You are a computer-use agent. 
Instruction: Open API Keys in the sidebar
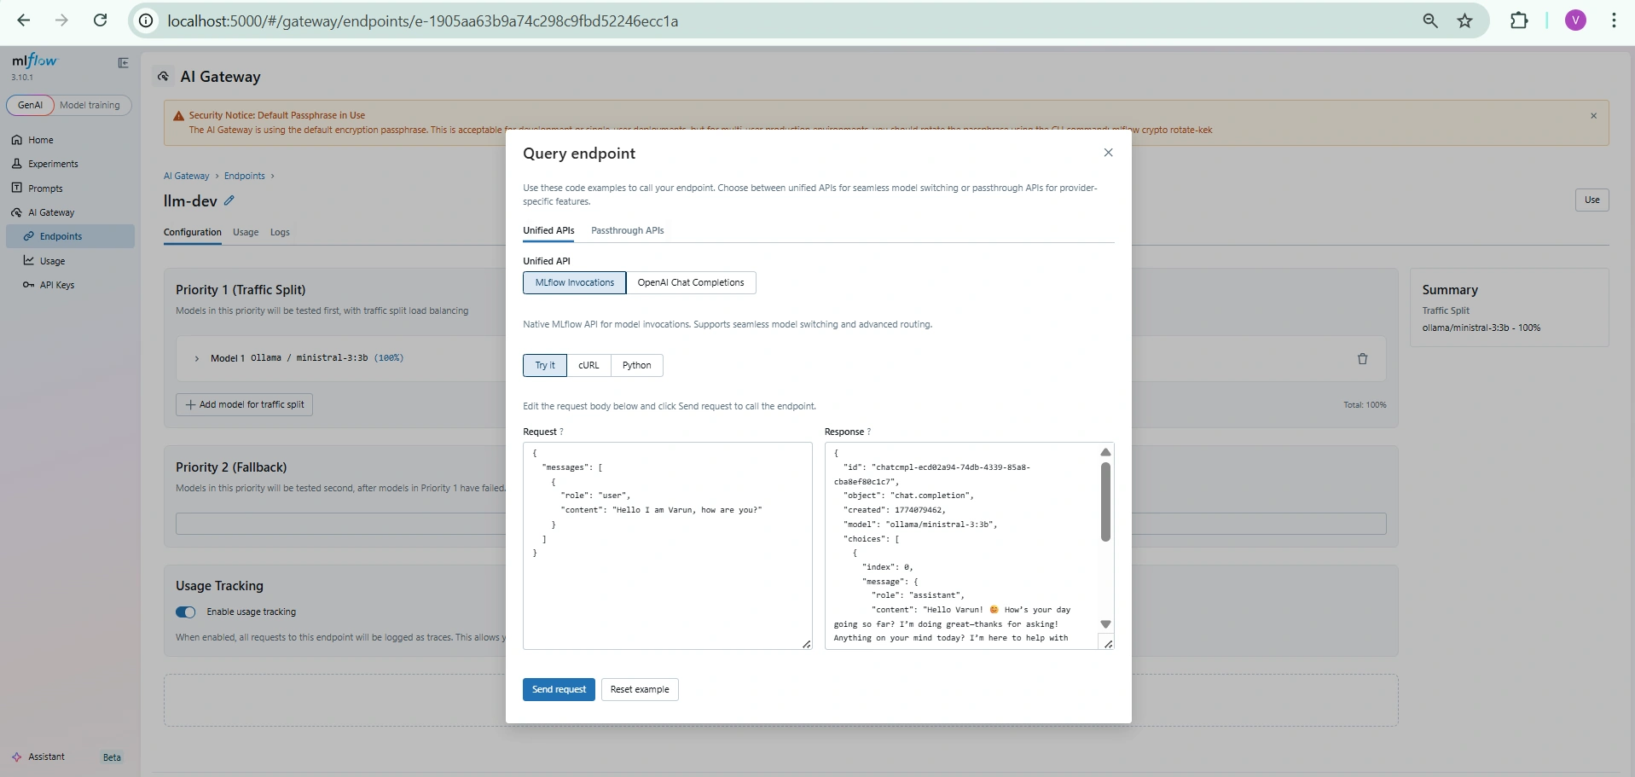click(x=70, y=285)
